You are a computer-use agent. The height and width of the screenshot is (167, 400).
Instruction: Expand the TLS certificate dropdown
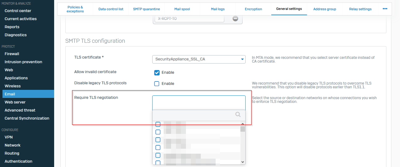tap(199, 59)
